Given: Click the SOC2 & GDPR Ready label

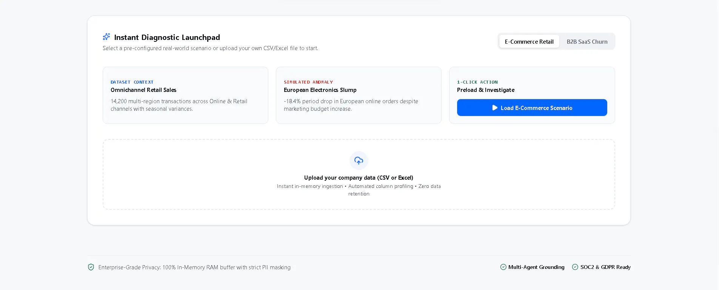Looking at the screenshot, I should [605, 267].
